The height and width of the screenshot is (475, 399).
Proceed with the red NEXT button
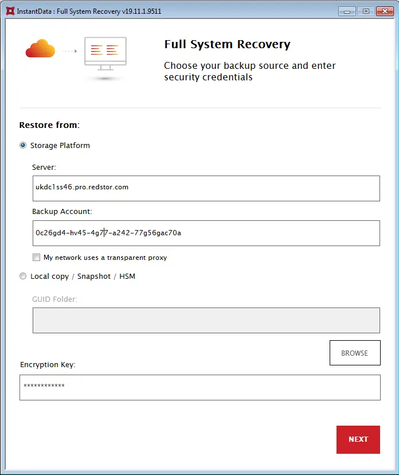tap(358, 439)
